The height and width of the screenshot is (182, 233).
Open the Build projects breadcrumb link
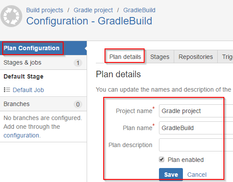coord(44,10)
